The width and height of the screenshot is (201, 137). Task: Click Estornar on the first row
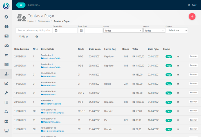click(x=193, y=56)
